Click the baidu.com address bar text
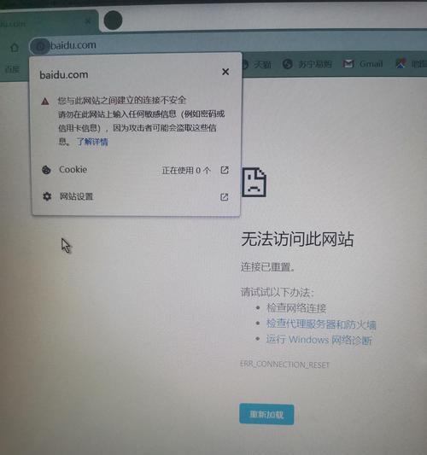This screenshot has height=455, width=427. [73, 45]
